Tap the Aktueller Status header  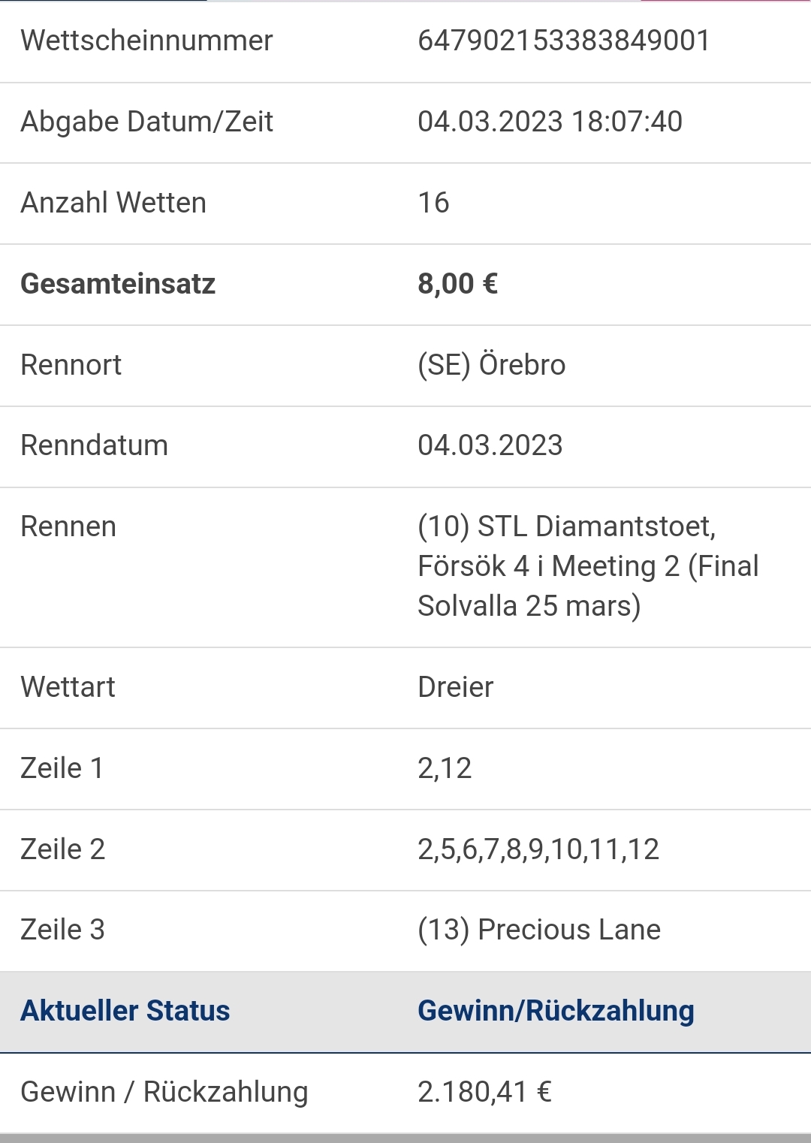coord(125,1011)
